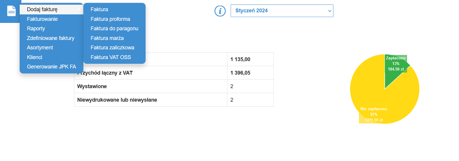Click the invoice document icon

pos(11,11)
